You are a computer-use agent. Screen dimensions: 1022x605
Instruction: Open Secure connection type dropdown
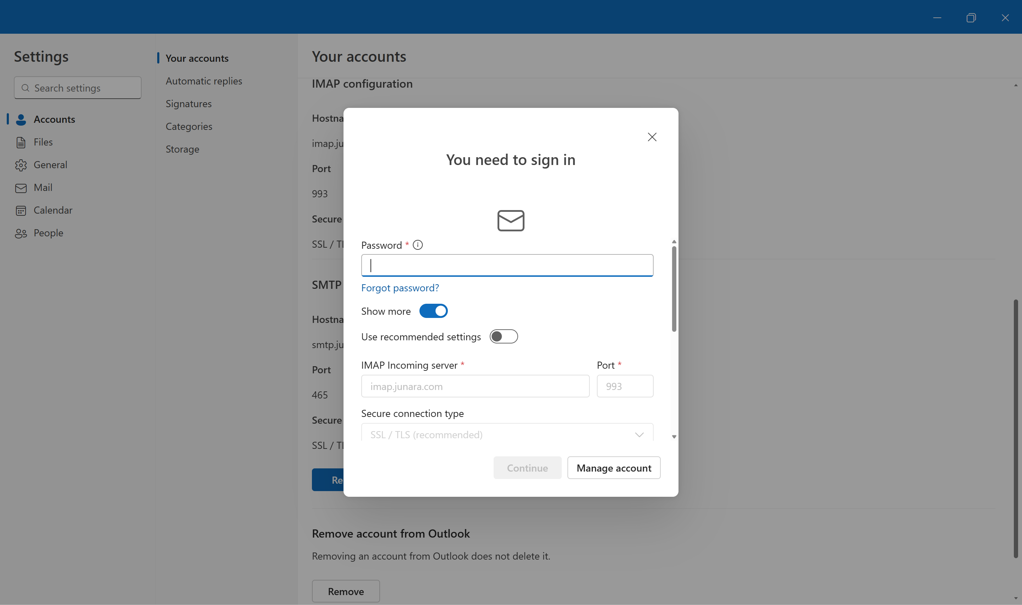507,433
